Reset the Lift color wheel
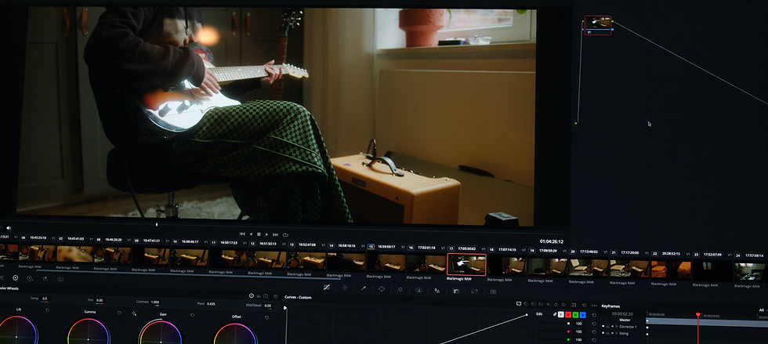 coord(47,310)
